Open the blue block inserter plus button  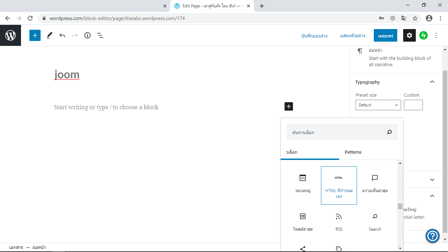[35, 35]
